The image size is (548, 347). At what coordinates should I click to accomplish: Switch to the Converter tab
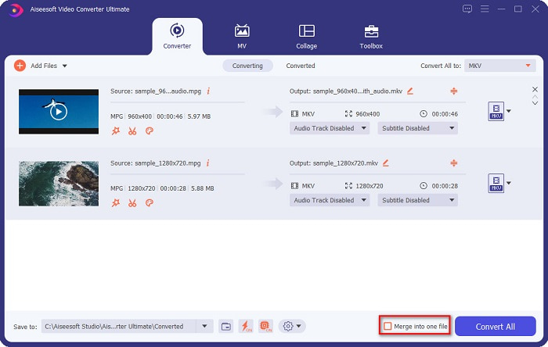click(x=177, y=36)
